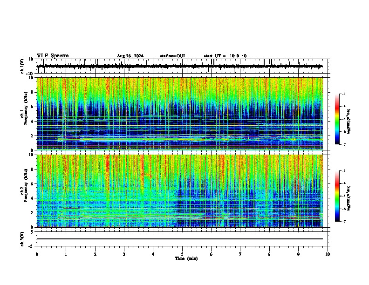369x285 pixels.
Task: Click time axis tick label "9"
Action: [x=298, y=254]
